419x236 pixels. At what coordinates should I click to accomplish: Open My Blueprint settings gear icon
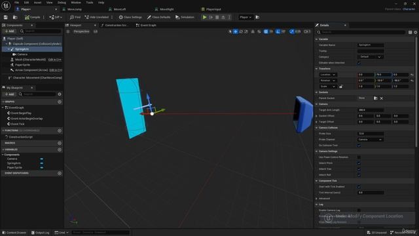coord(60,94)
